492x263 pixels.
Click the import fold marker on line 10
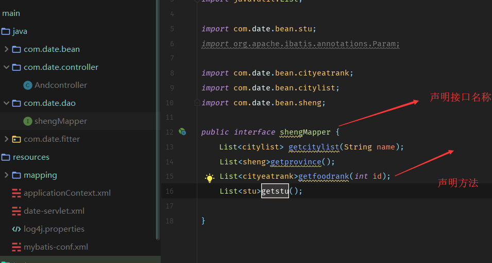[x=197, y=102]
